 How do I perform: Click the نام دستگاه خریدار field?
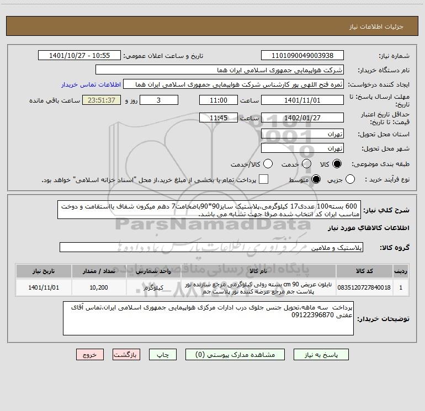(x=220, y=70)
